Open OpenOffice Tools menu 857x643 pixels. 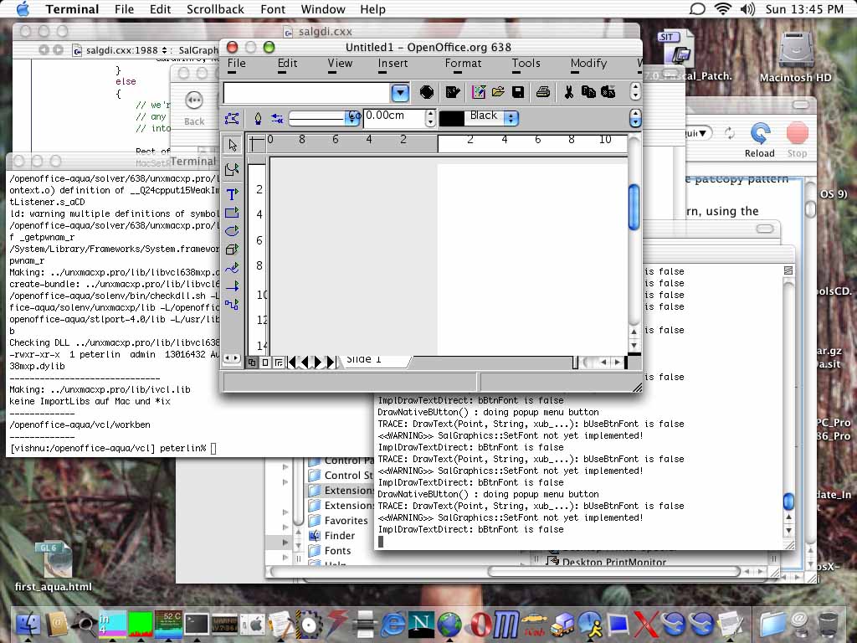526,64
